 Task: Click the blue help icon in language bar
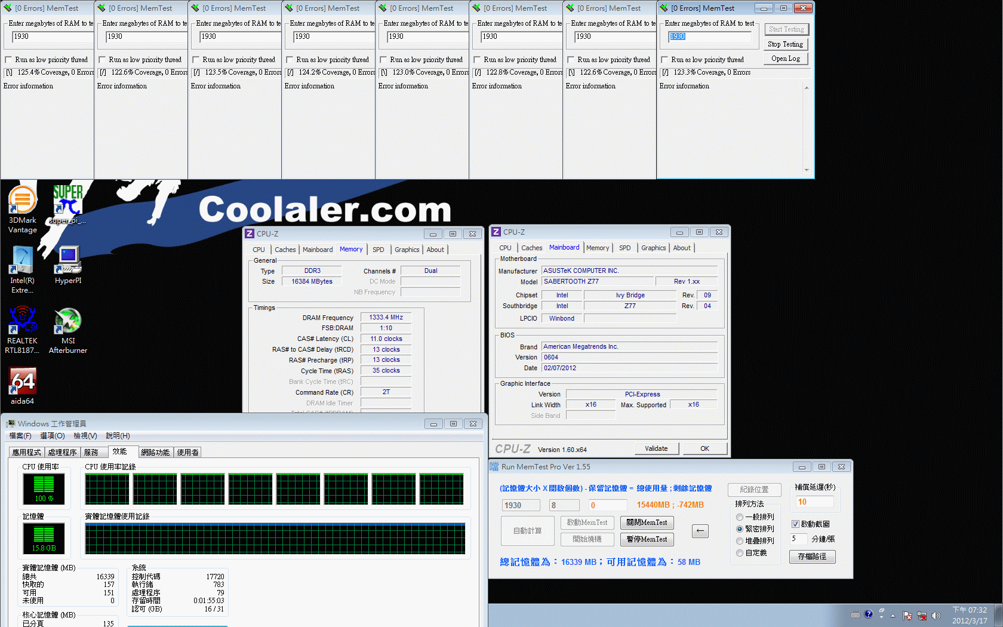pos(869,614)
